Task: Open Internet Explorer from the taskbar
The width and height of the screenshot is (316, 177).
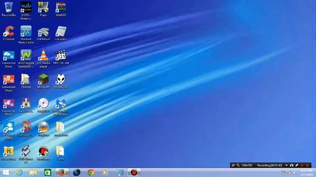Action: pyautogui.click(x=19, y=173)
